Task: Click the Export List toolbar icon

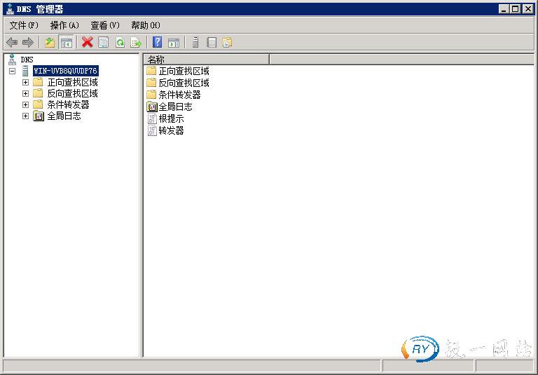Action: (136, 43)
